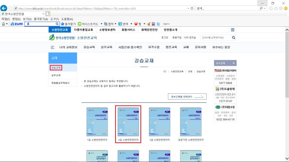Image resolution: width=289 pixels, height=162 pixels.
Task: Click the search magnifier in browser search box
Action: pyautogui.click(x=261, y=9)
